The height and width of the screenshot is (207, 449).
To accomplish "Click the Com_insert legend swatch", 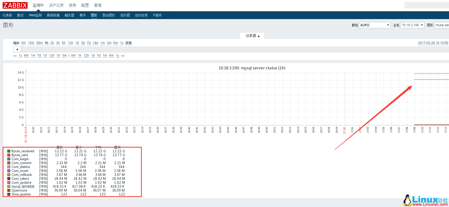I will pyautogui.click(x=9, y=171).
